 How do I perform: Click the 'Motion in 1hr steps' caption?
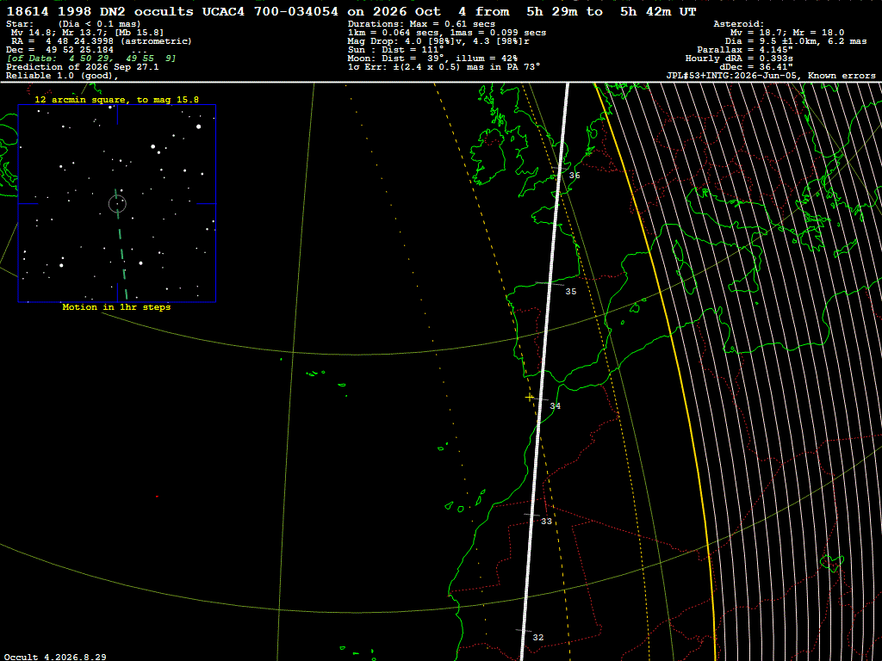pos(116,307)
